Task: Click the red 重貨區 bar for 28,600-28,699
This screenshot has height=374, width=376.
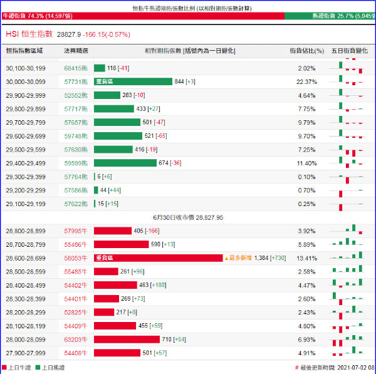Action: click(159, 258)
